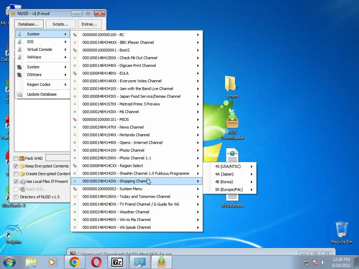The width and height of the screenshot is (359, 269).
Task: Click the Pack WAD box icon
Action: (x=22, y=158)
